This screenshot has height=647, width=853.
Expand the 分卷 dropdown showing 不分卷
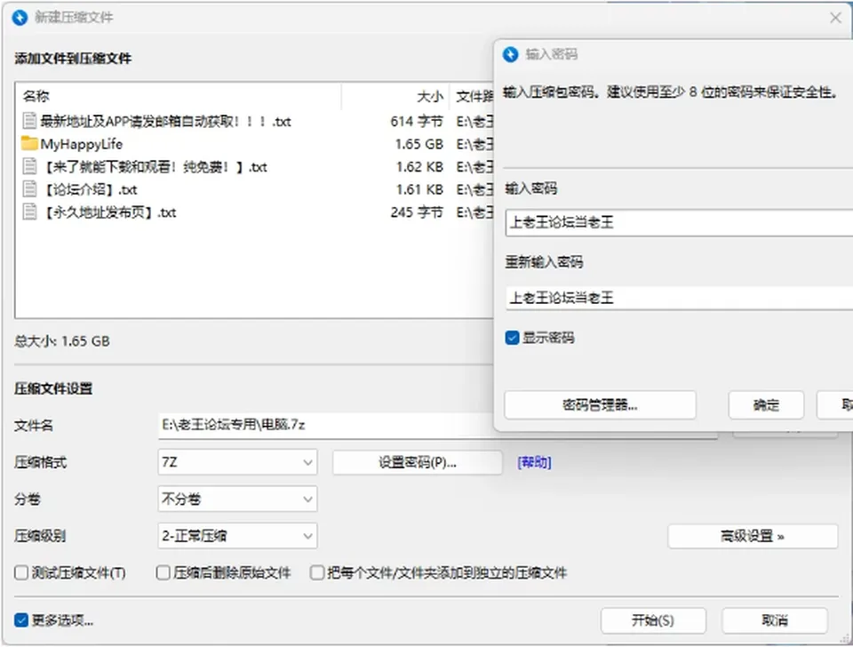pos(237,499)
